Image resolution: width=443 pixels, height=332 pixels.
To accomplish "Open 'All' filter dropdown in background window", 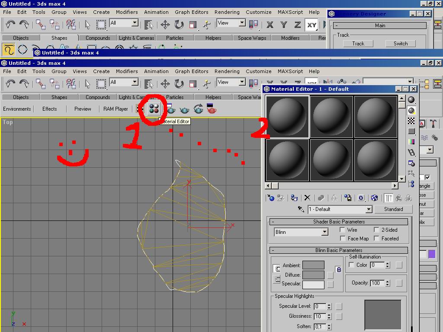I will tap(135, 23).
